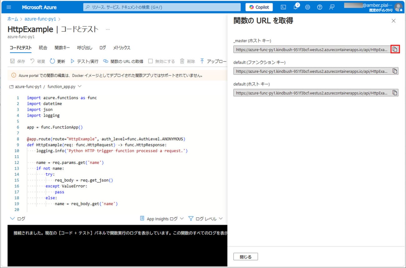
Task: Go to ホーム breadcrumb
Action: 13,19
